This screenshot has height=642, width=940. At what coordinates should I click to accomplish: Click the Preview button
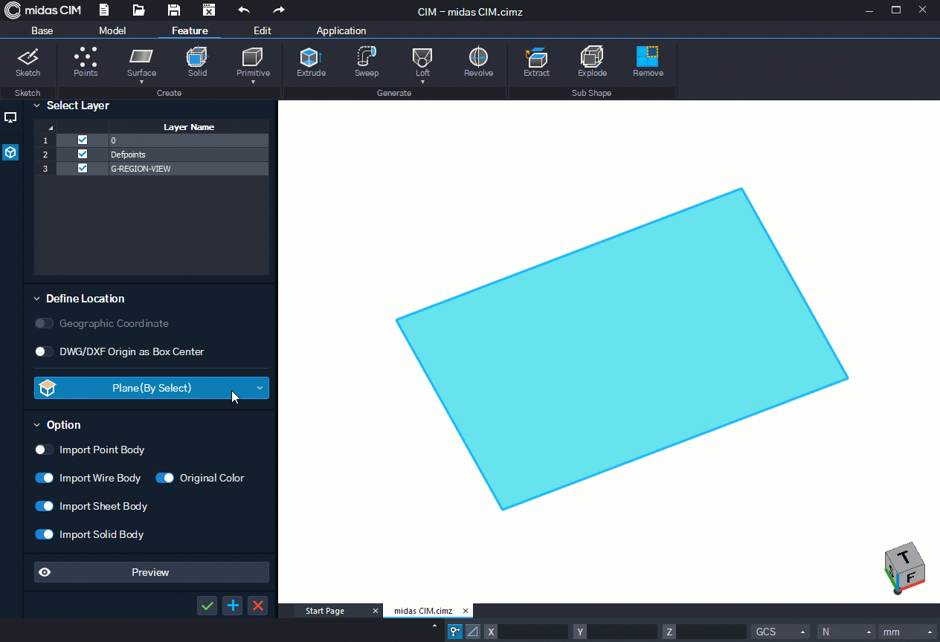(152, 572)
